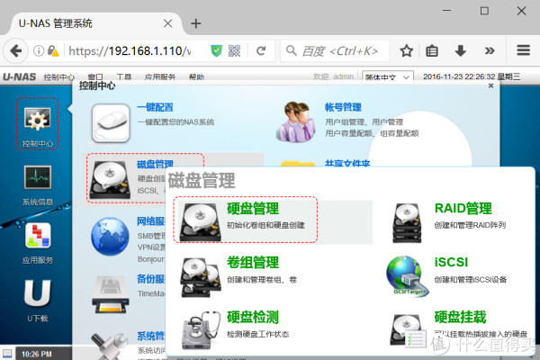Close the 控制中心 panel
The height and width of the screenshot is (360, 540).
(490, 85)
